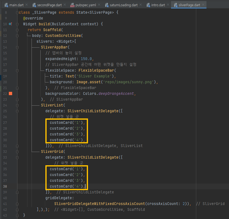Click 'Image.asset' on line 20
The width and height of the screenshot is (229, 219).
click(x=89, y=82)
